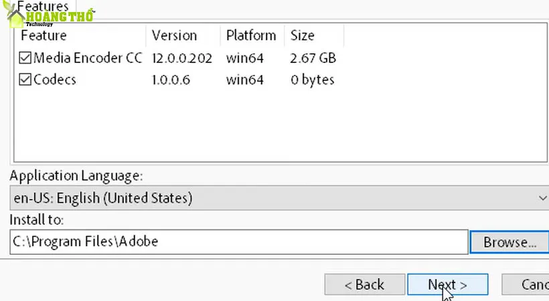
Task: Click the 12.0.0.202 version cell
Action: click(x=181, y=58)
